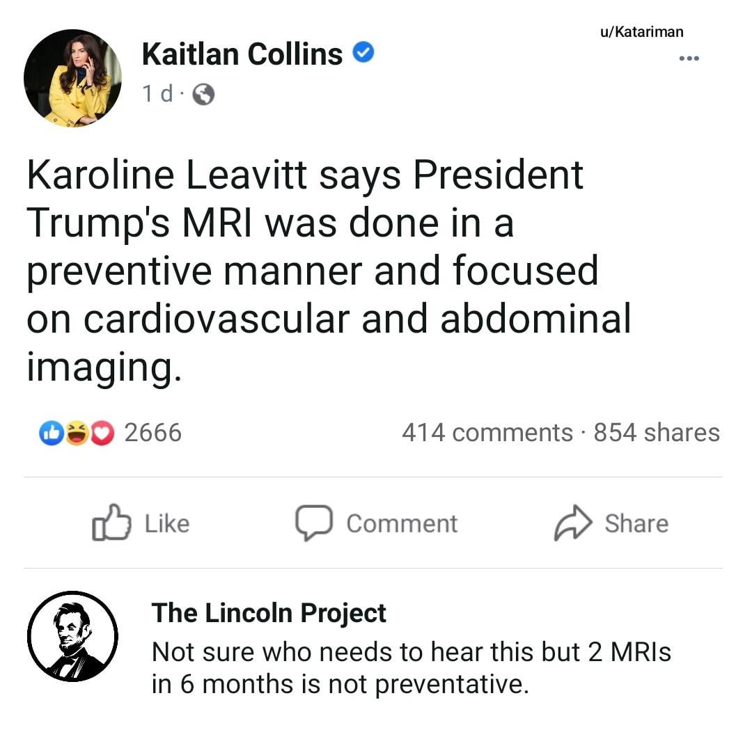The image size is (752, 730).
Task: Click the blue verified badge
Action: 363,53
